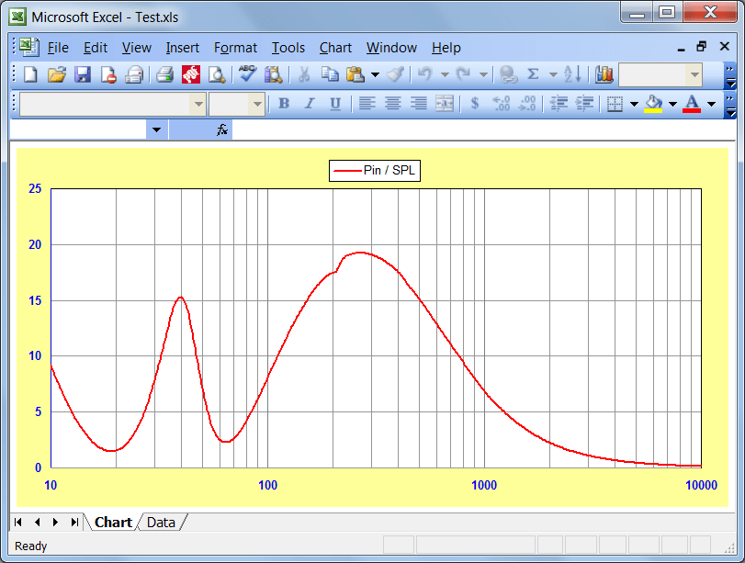
Task: Open the Name Box dropdown arrow
Action: [156, 129]
